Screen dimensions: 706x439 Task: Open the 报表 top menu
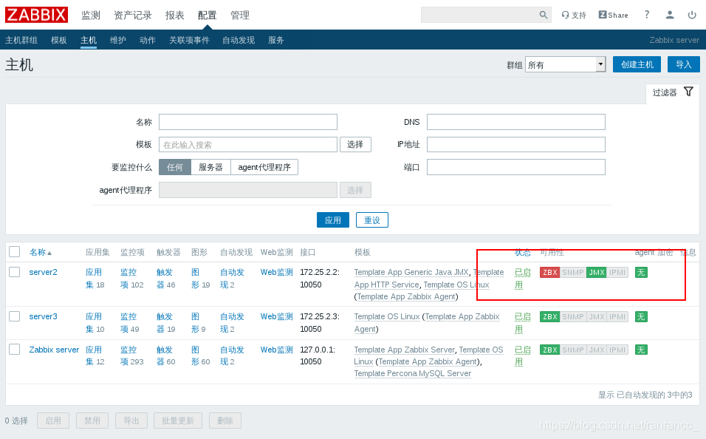175,16
